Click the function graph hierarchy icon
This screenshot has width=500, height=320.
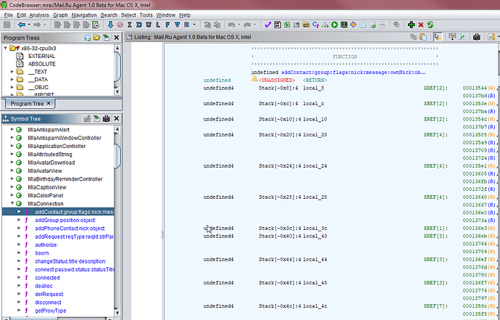tap(325, 25)
